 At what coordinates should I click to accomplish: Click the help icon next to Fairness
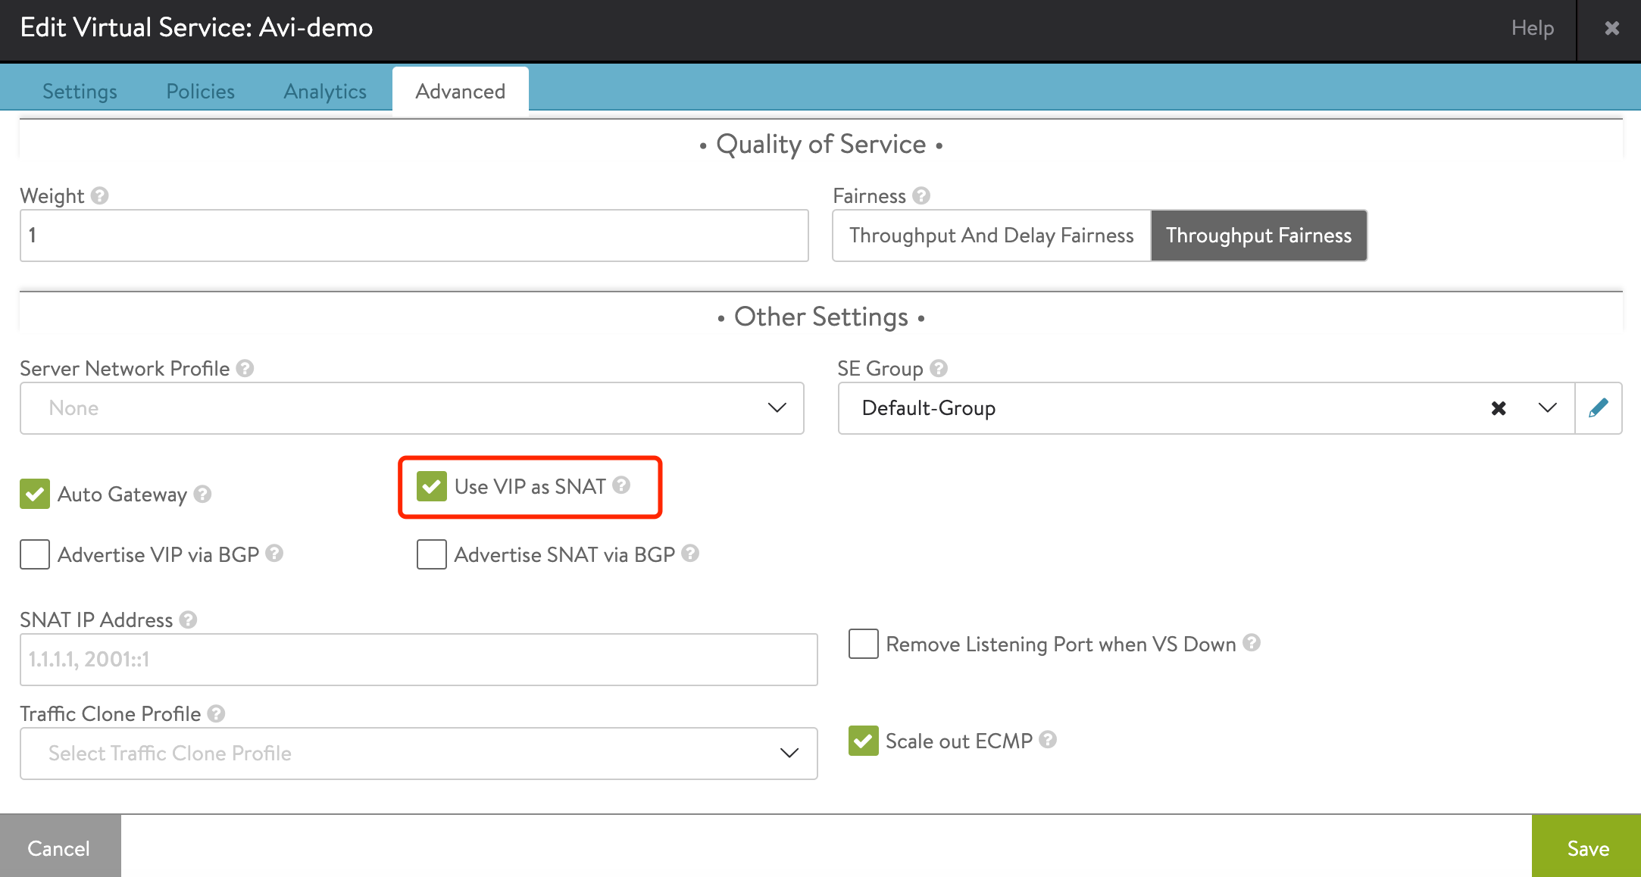pos(921,196)
